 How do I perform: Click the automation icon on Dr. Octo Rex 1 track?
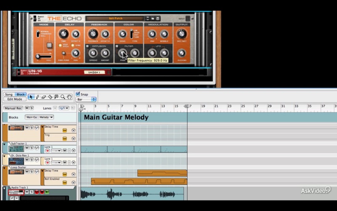37,160
